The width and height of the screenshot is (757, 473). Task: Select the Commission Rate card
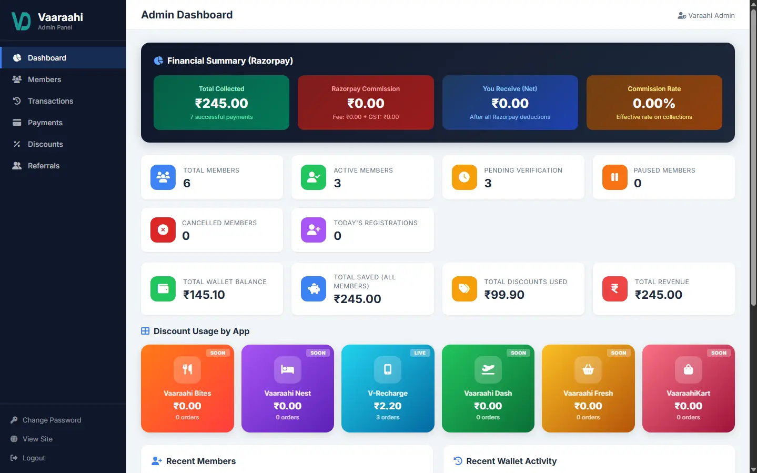point(654,103)
